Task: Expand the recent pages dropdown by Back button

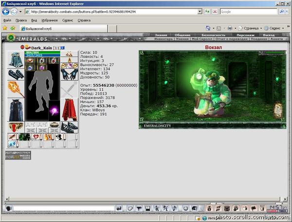Action: click(x=20, y=12)
